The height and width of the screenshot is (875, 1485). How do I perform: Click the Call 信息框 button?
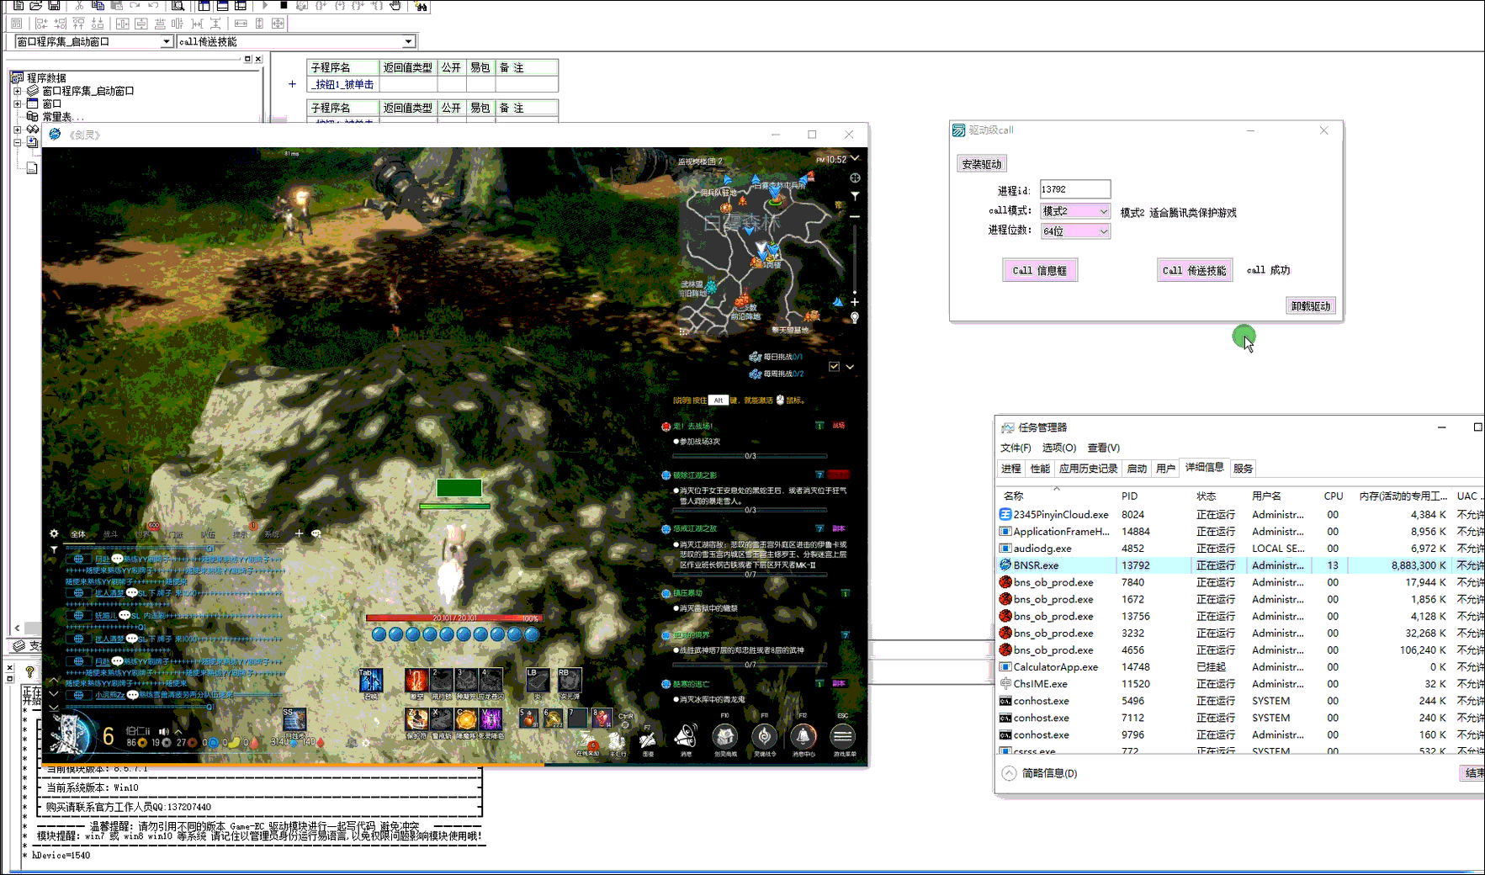click(x=1040, y=270)
